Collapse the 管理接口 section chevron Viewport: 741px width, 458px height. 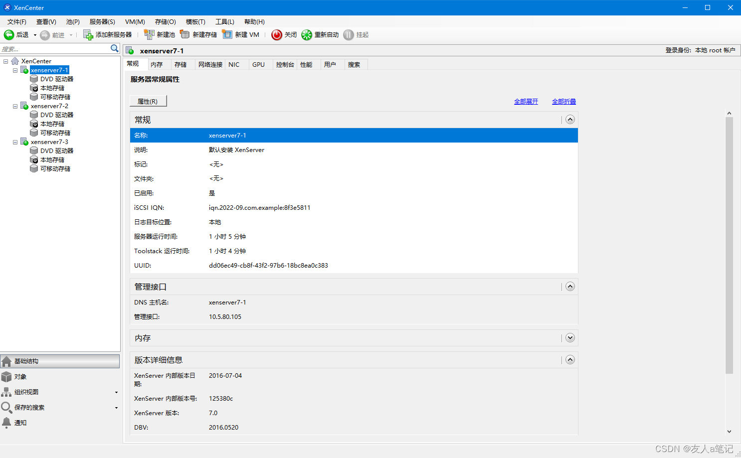570,287
